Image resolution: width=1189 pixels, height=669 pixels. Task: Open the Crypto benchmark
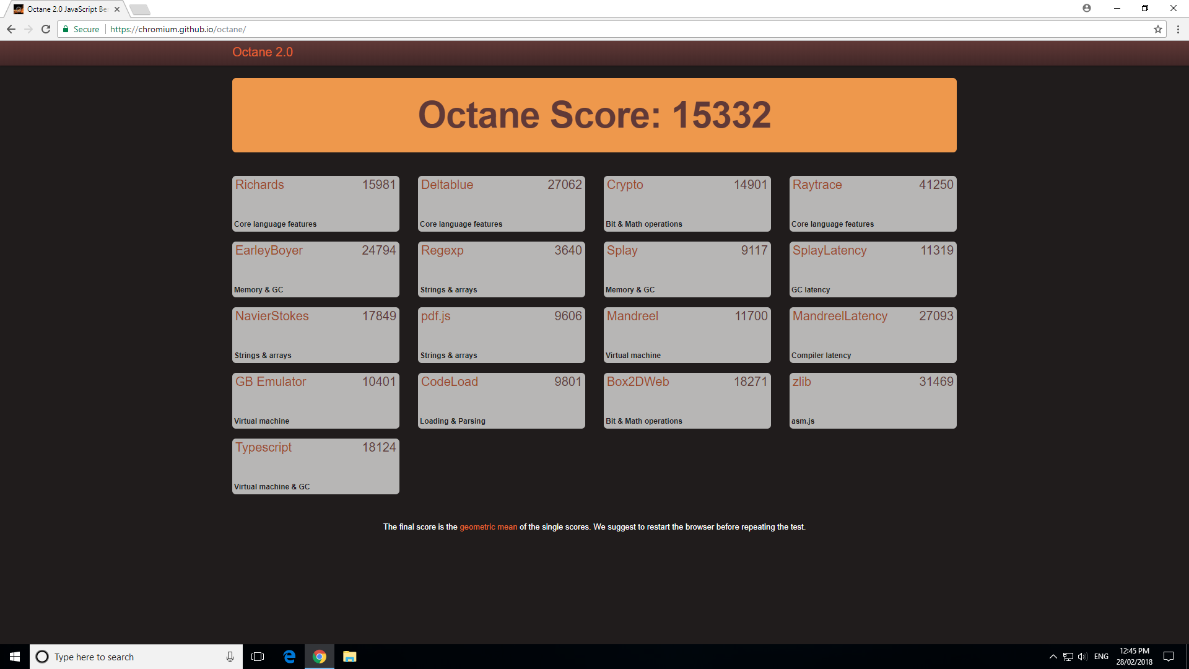coord(625,185)
